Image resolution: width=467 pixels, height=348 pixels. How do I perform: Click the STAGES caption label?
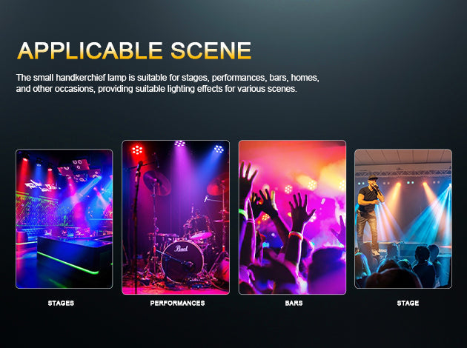[x=61, y=303]
